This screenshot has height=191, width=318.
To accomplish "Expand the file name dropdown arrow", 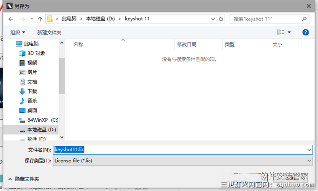I will (309, 150).
